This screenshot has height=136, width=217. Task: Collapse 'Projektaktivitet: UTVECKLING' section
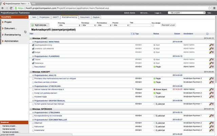33,86
